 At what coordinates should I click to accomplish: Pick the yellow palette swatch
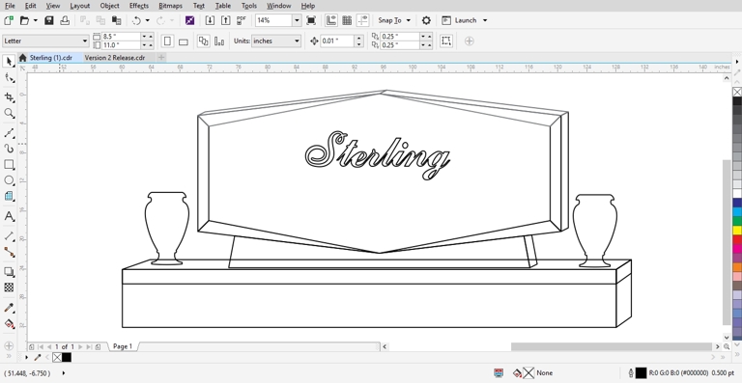(x=737, y=230)
